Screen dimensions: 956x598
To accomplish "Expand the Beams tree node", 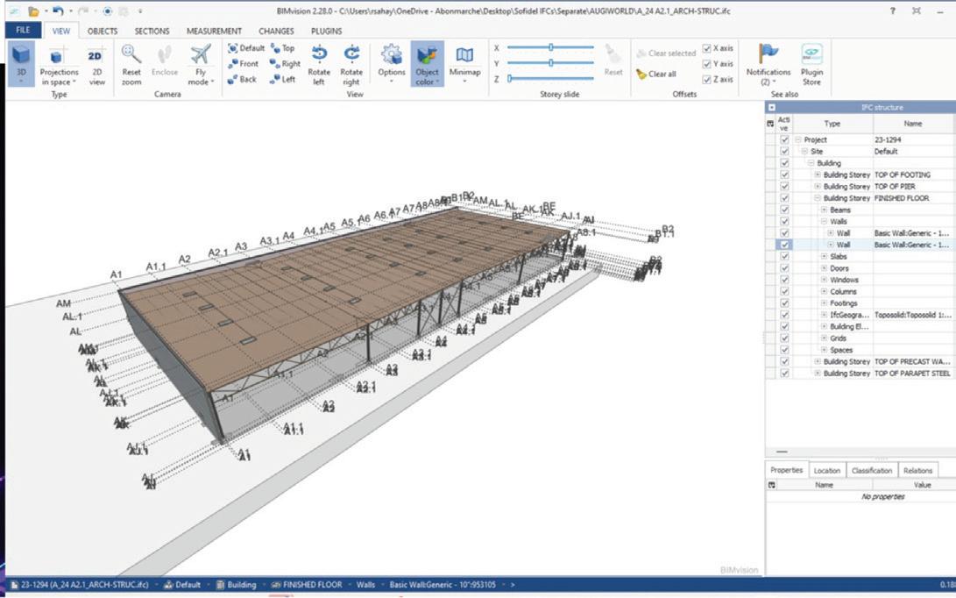I will pyautogui.click(x=824, y=210).
